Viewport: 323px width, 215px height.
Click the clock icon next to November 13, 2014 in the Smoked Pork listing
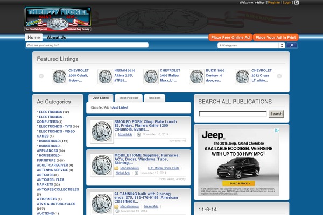coord(139,134)
